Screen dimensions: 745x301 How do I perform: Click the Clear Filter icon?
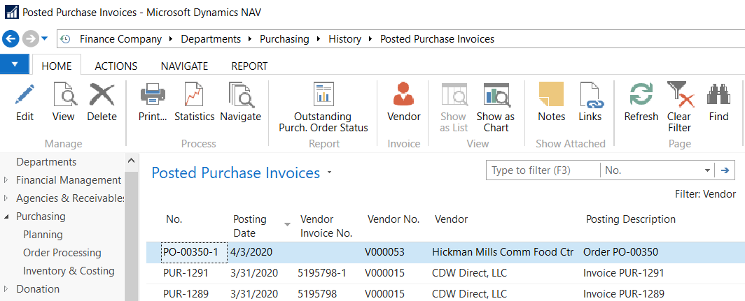pos(679,95)
